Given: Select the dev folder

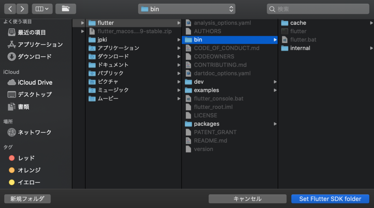Looking at the screenshot, I should coord(230,82).
